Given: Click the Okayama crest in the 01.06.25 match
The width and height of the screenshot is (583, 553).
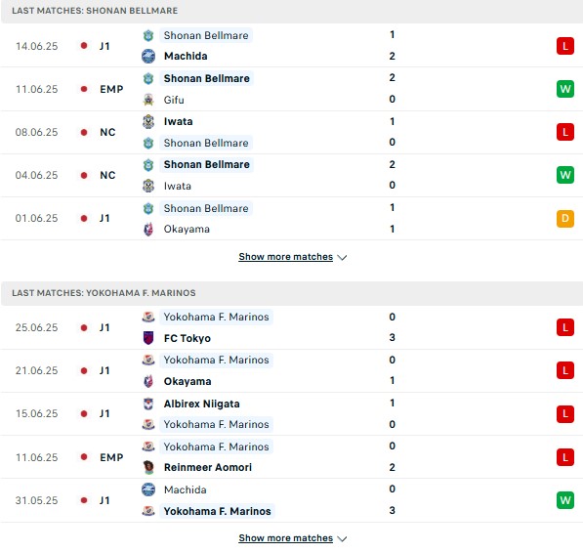Looking at the screenshot, I should tap(148, 229).
